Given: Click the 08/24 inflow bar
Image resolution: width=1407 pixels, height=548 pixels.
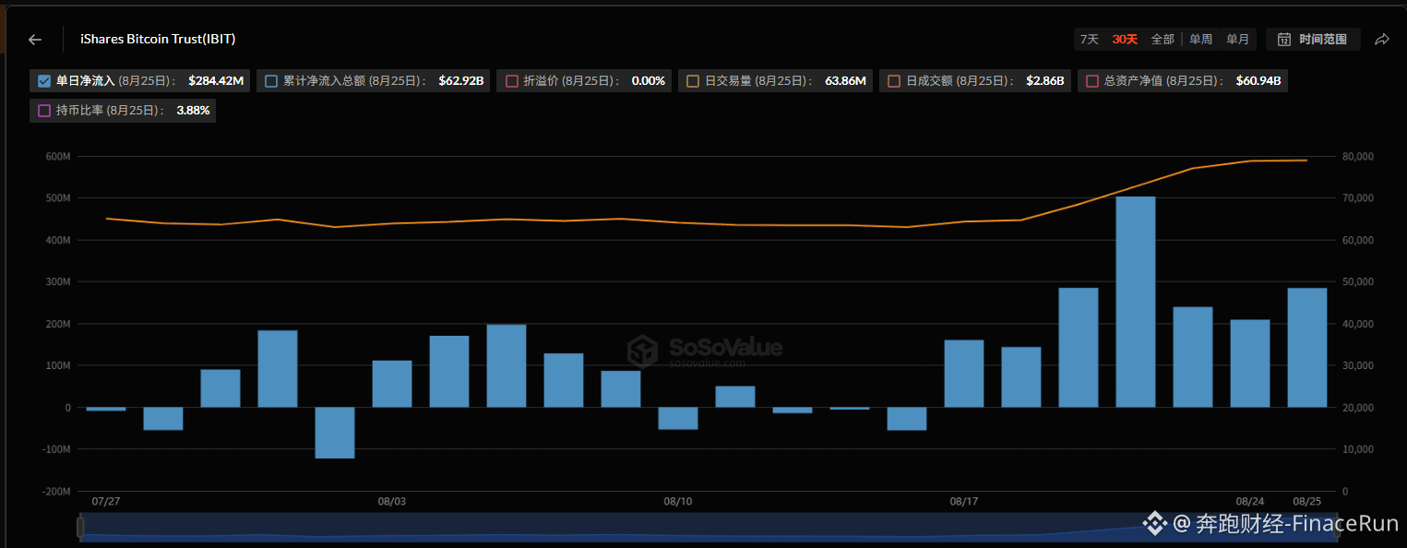Looking at the screenshot, I should pos(1249,363).
